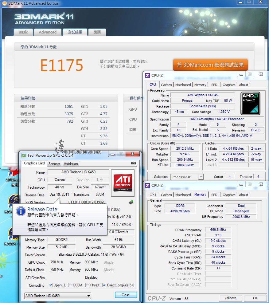Click the Code Name value Propus
269x303 pixels.
(x=187, y=100)
